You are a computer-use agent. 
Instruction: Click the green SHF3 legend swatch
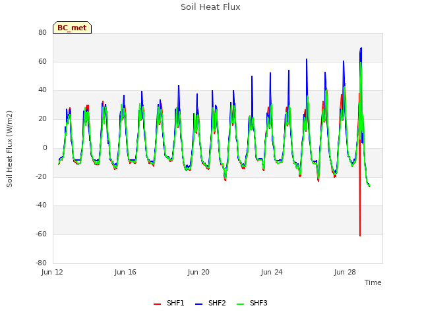point(240,304)
